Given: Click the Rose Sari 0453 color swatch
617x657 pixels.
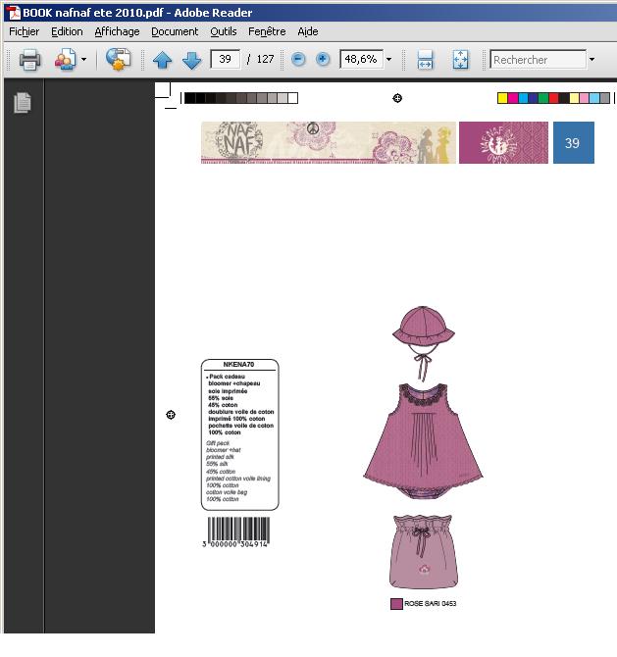Looking at the screenshot, I should [x=396, y=604].
